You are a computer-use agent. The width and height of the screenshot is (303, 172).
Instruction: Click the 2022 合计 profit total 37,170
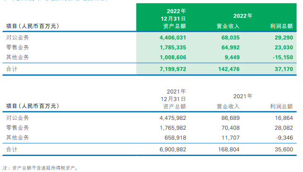[284, 69]
